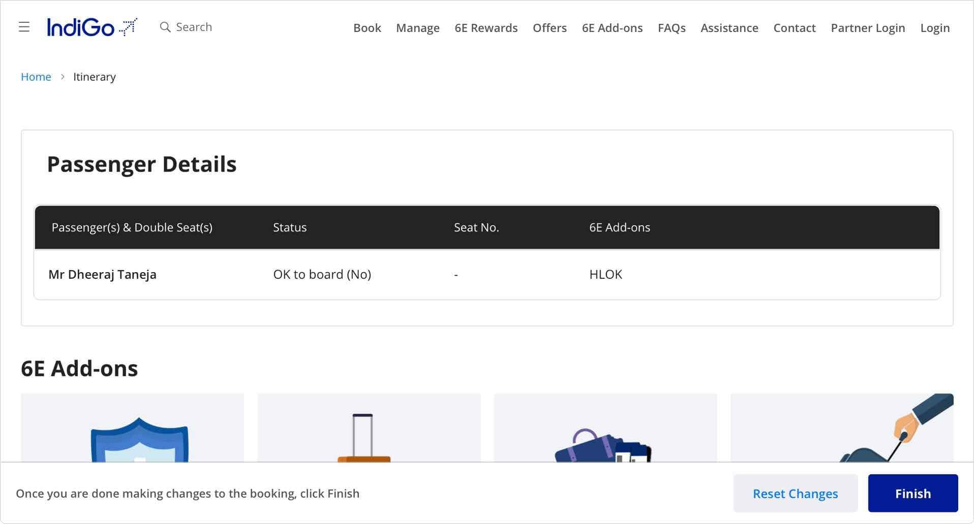Click the breadcrumb chevron after Home

click(63, 76)
